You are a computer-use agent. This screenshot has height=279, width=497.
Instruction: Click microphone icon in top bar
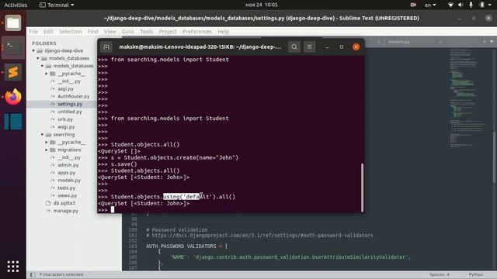pyautogui.click(x=471, y=5)
